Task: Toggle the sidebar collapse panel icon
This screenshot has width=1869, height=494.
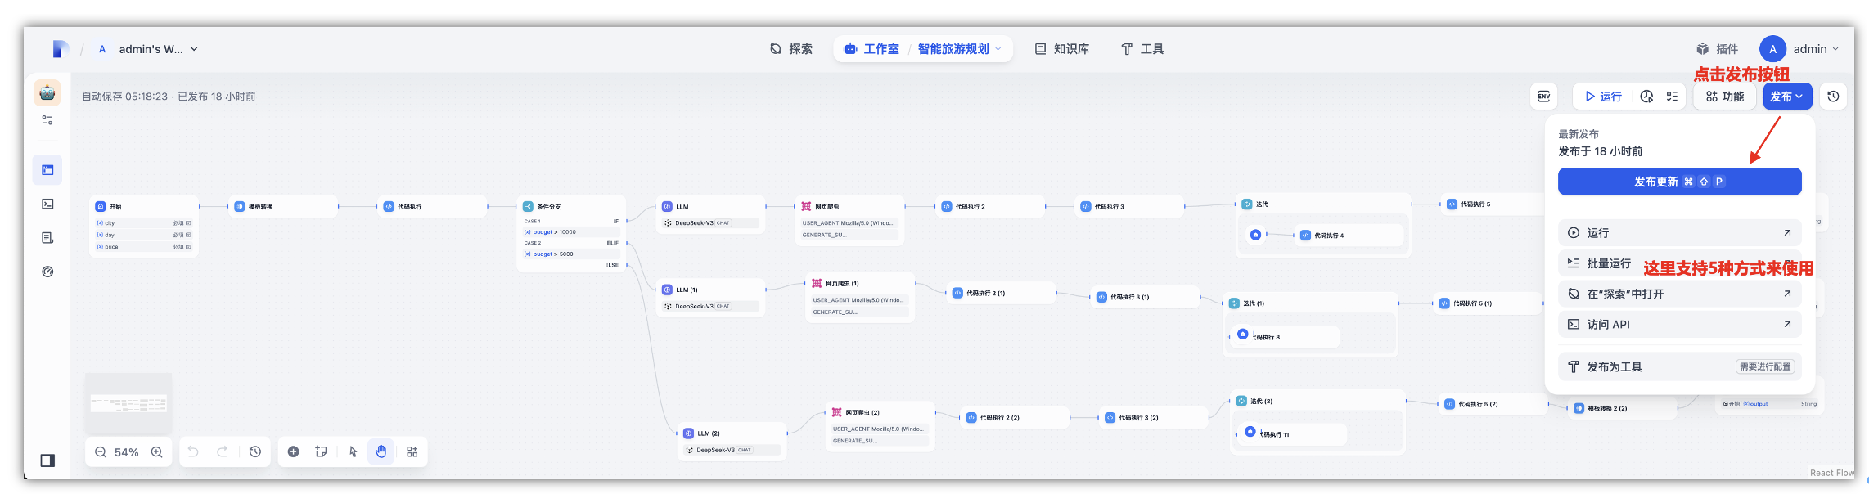Action: 47,460
